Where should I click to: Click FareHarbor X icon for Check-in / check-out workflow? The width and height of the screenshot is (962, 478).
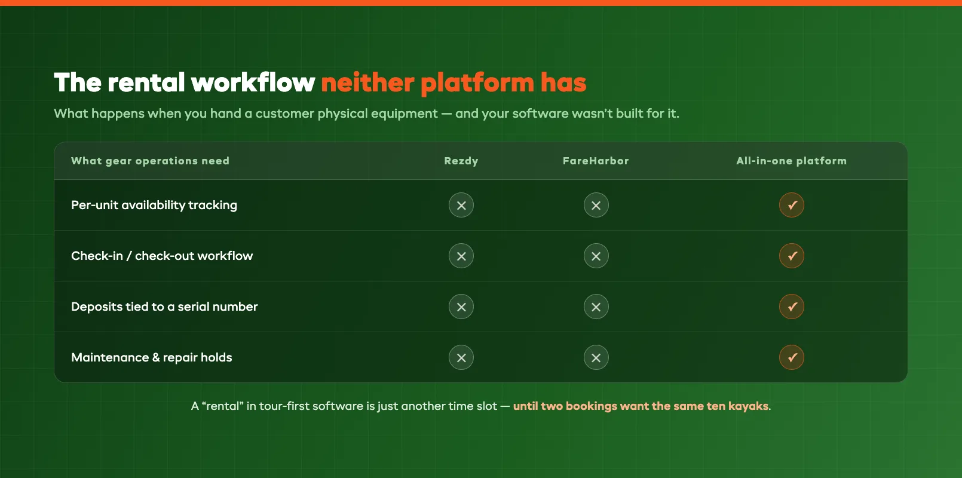(596, 256)
